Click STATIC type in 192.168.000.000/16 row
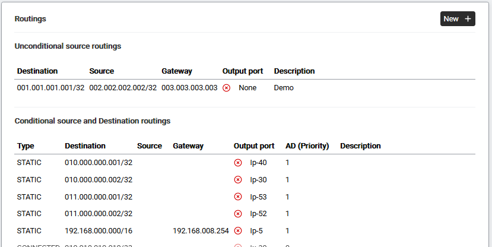This screenshot has width=492, height=247. 29,231
